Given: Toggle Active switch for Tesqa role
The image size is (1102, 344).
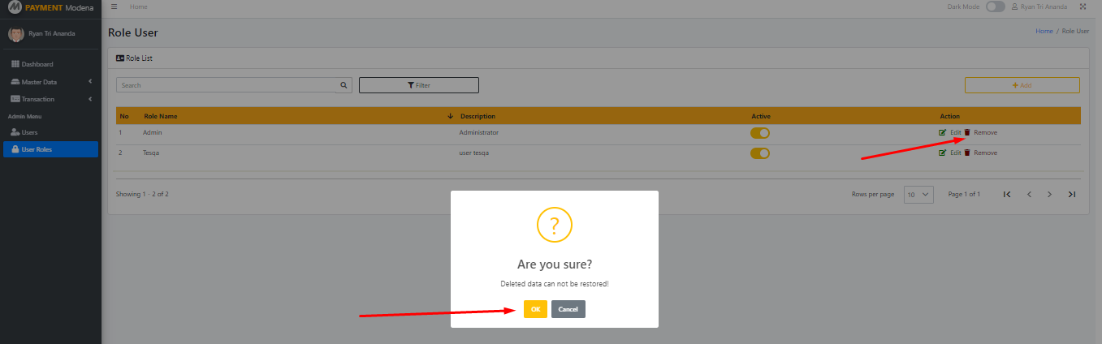Looking at the screenshot, I should (x=759, y=153).
